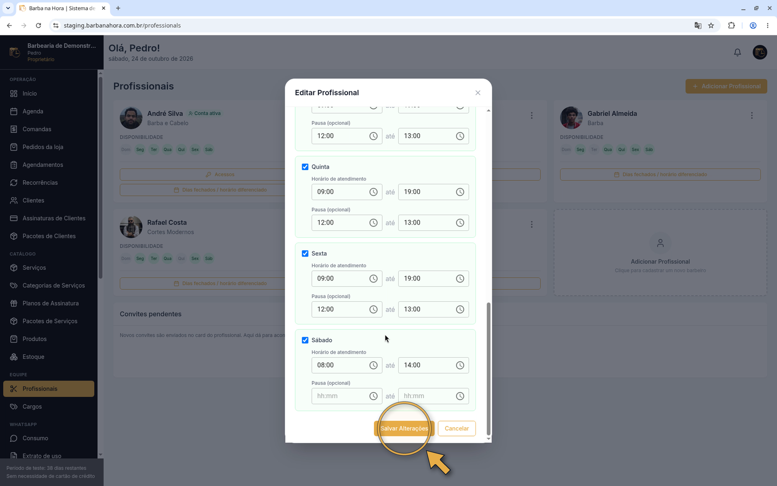Click Adicionar Profissional button at top

[726, 86]
